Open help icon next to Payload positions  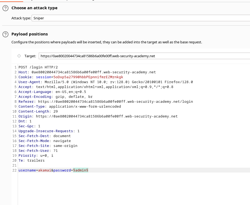(x=5, y=34)
